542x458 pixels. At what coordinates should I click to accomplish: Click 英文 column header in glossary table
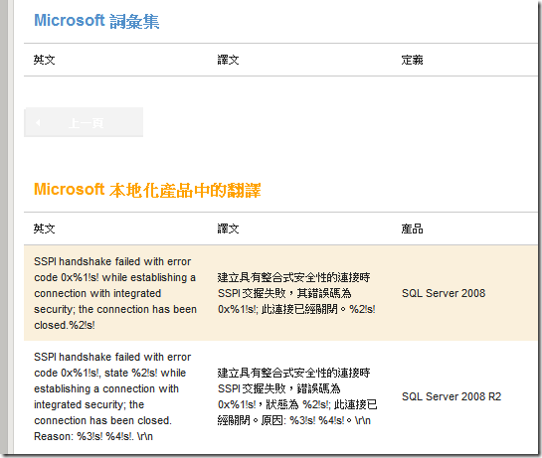pyautogui.click(x=44, y=60)
